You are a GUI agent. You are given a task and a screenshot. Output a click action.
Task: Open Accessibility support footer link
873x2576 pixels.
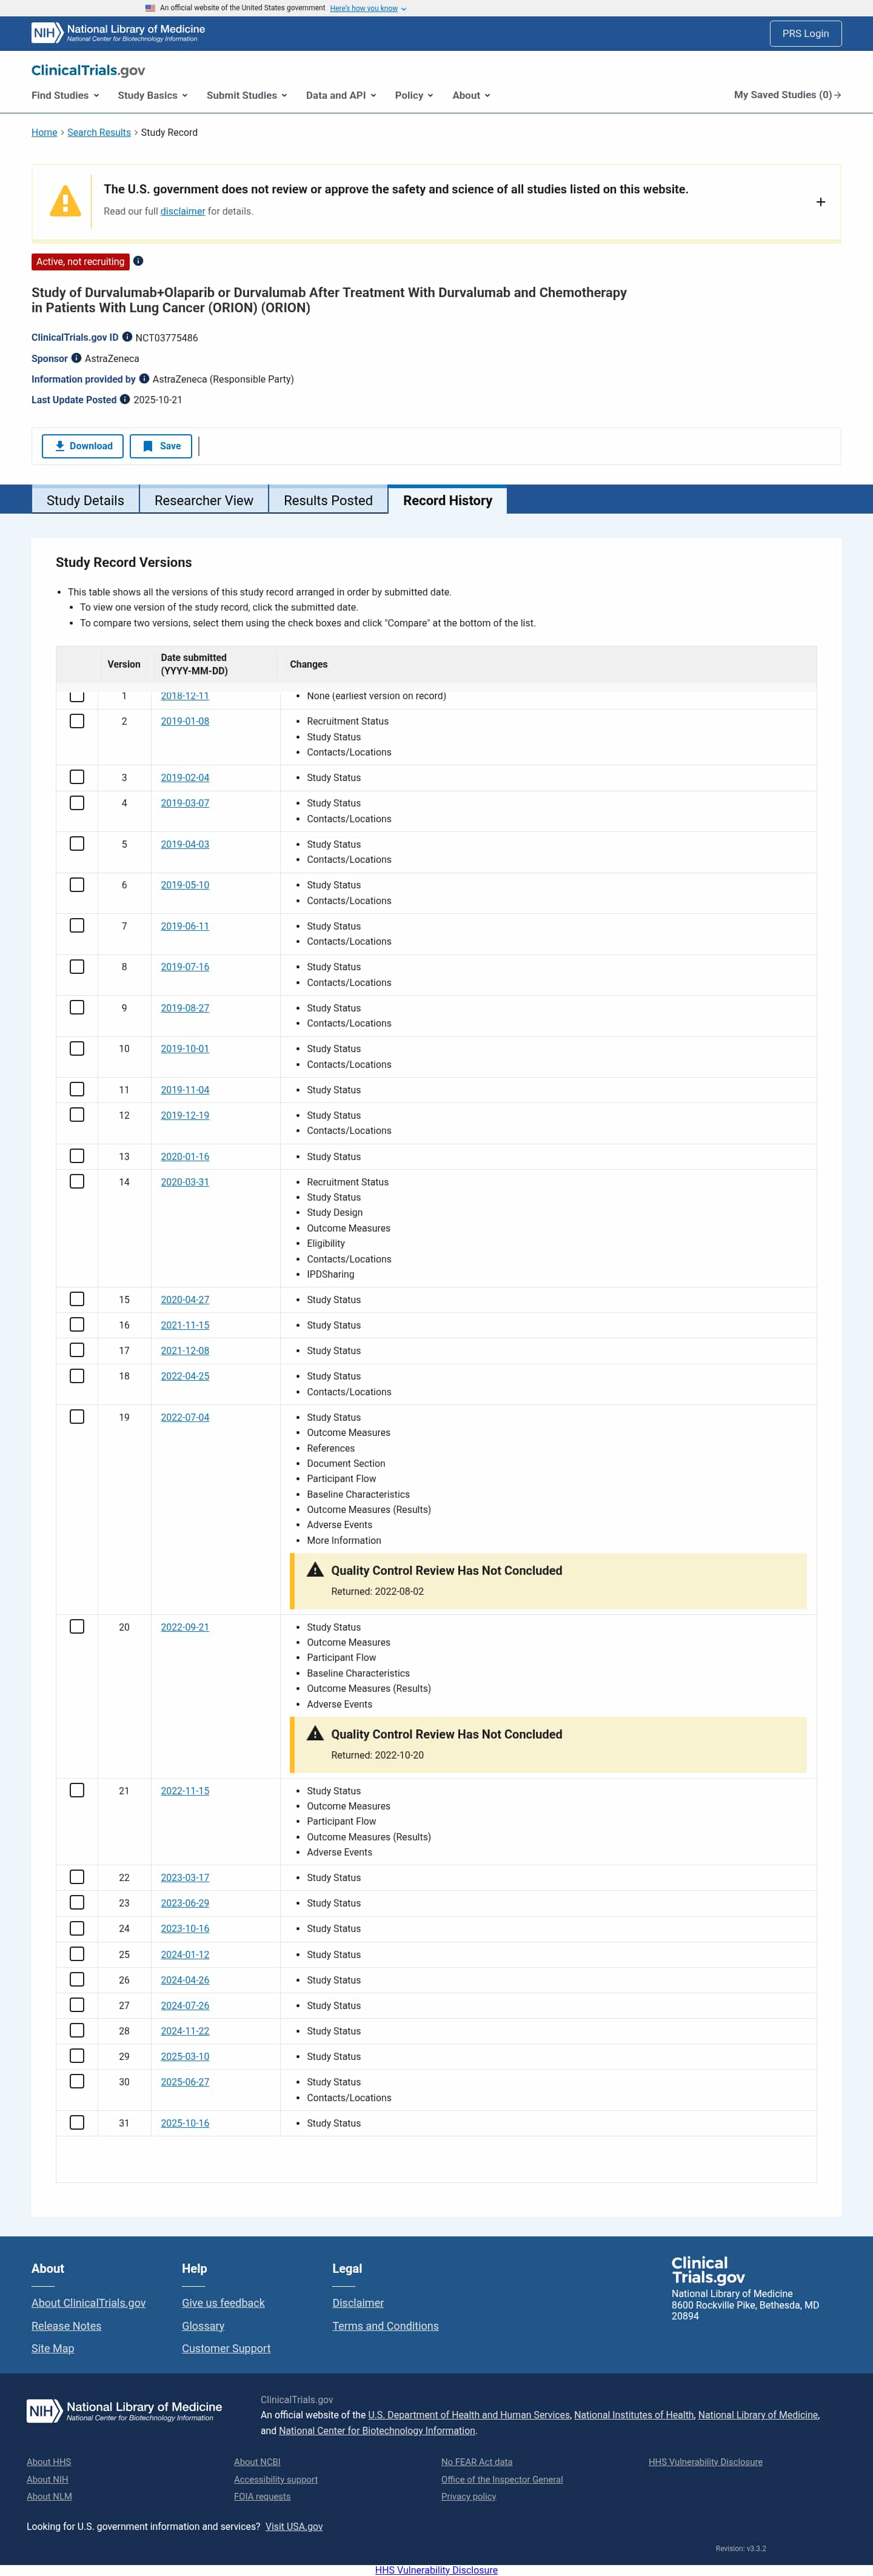[x=276, y=2479]
